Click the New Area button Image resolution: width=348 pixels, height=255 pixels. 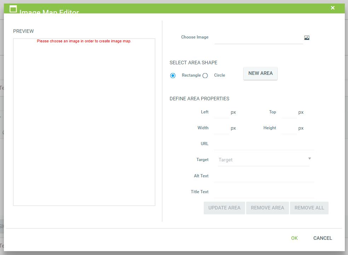(x=260, y=73)
